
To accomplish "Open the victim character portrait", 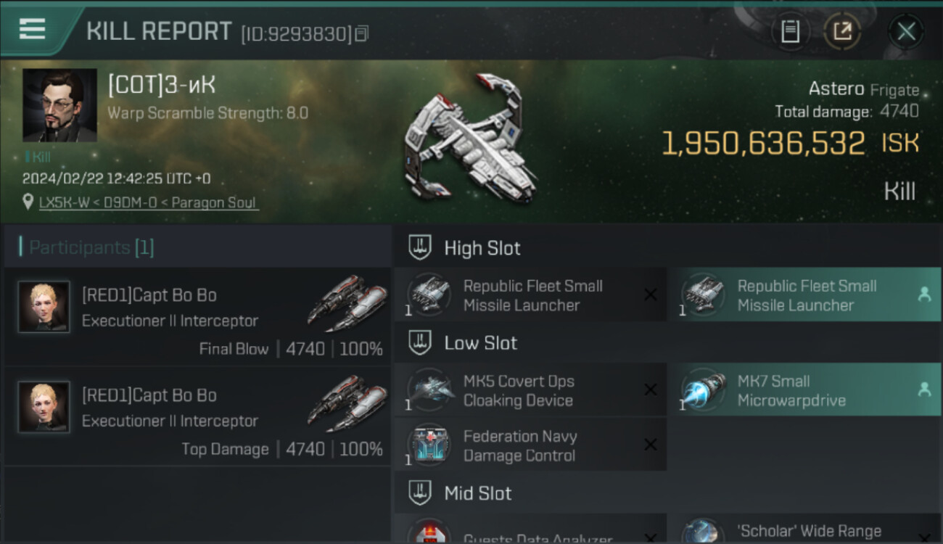I will point(59,105).
